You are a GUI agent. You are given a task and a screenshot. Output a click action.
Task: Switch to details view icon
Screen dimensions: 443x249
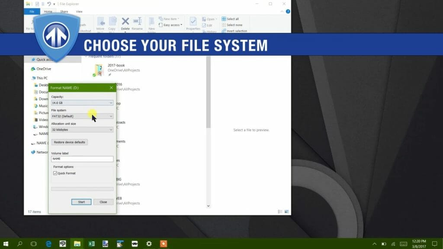pos(280,212)
